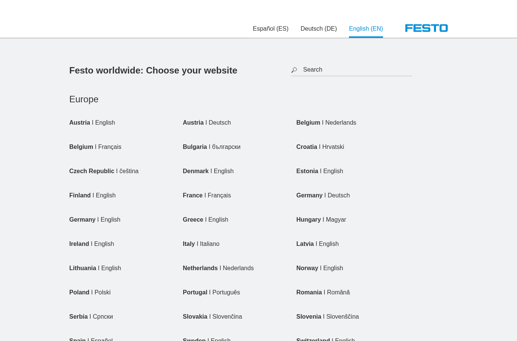Click the search magnifier icon
The height and width of the screenshot is (341, 517).
point(294,70)
